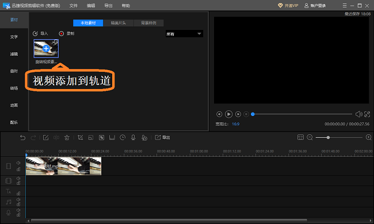Select the mp4 clip on the video track
This screenshot has height=224, width=374.
[x=63, y=166]
